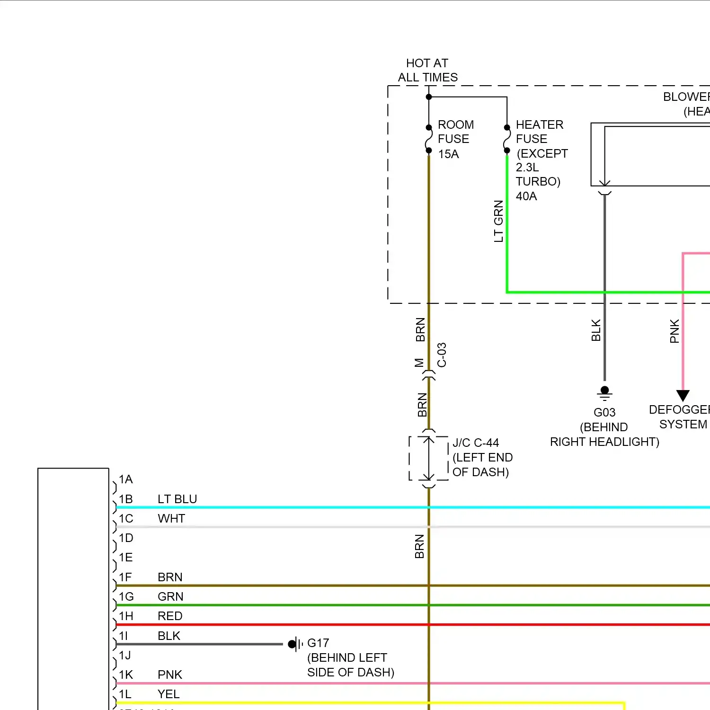Click the 'DEFOGGER SYSTEM' text
The image size is (710, 710).
[680, 417]
